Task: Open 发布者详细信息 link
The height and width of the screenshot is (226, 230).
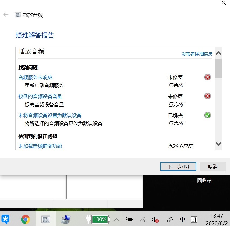Action: [197, 54]
